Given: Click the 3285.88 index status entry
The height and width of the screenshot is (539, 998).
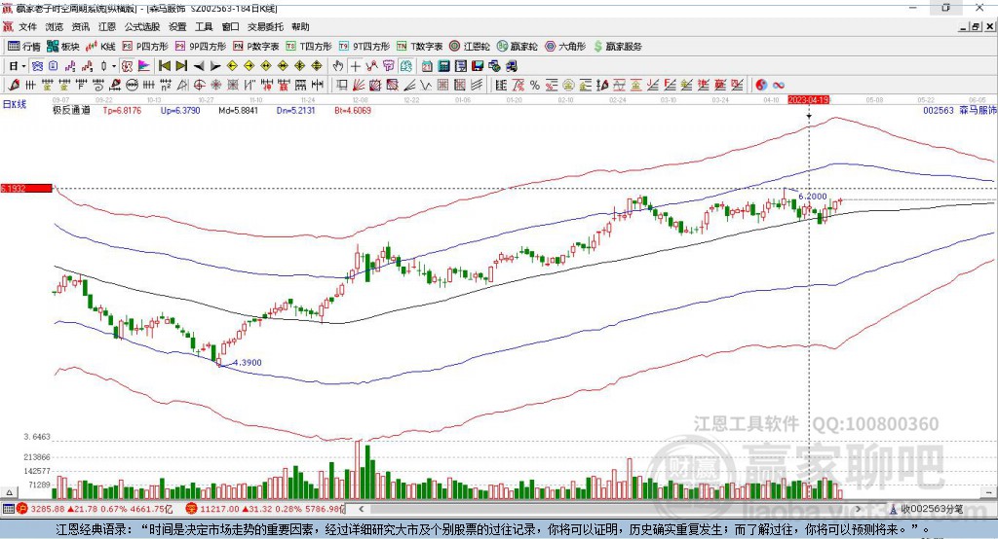Looking at the screenshot, I should (x=95, y=509).
